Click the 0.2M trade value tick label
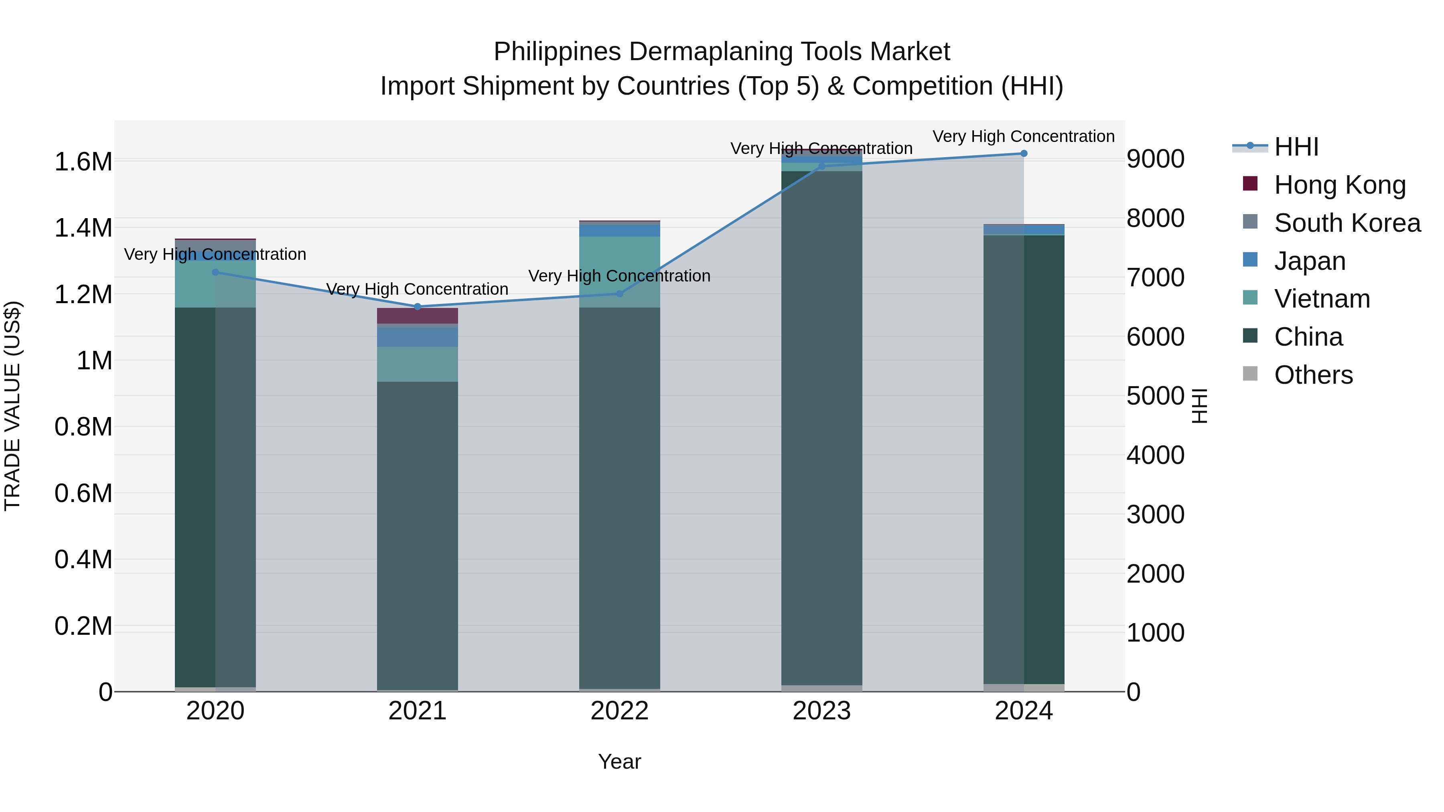 point(83,626)
